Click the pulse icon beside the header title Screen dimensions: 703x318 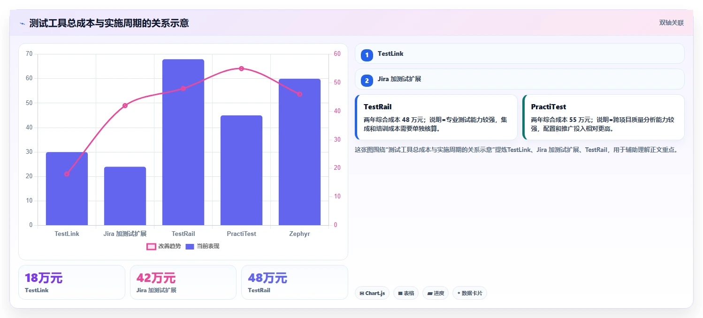tap(22, 23)
